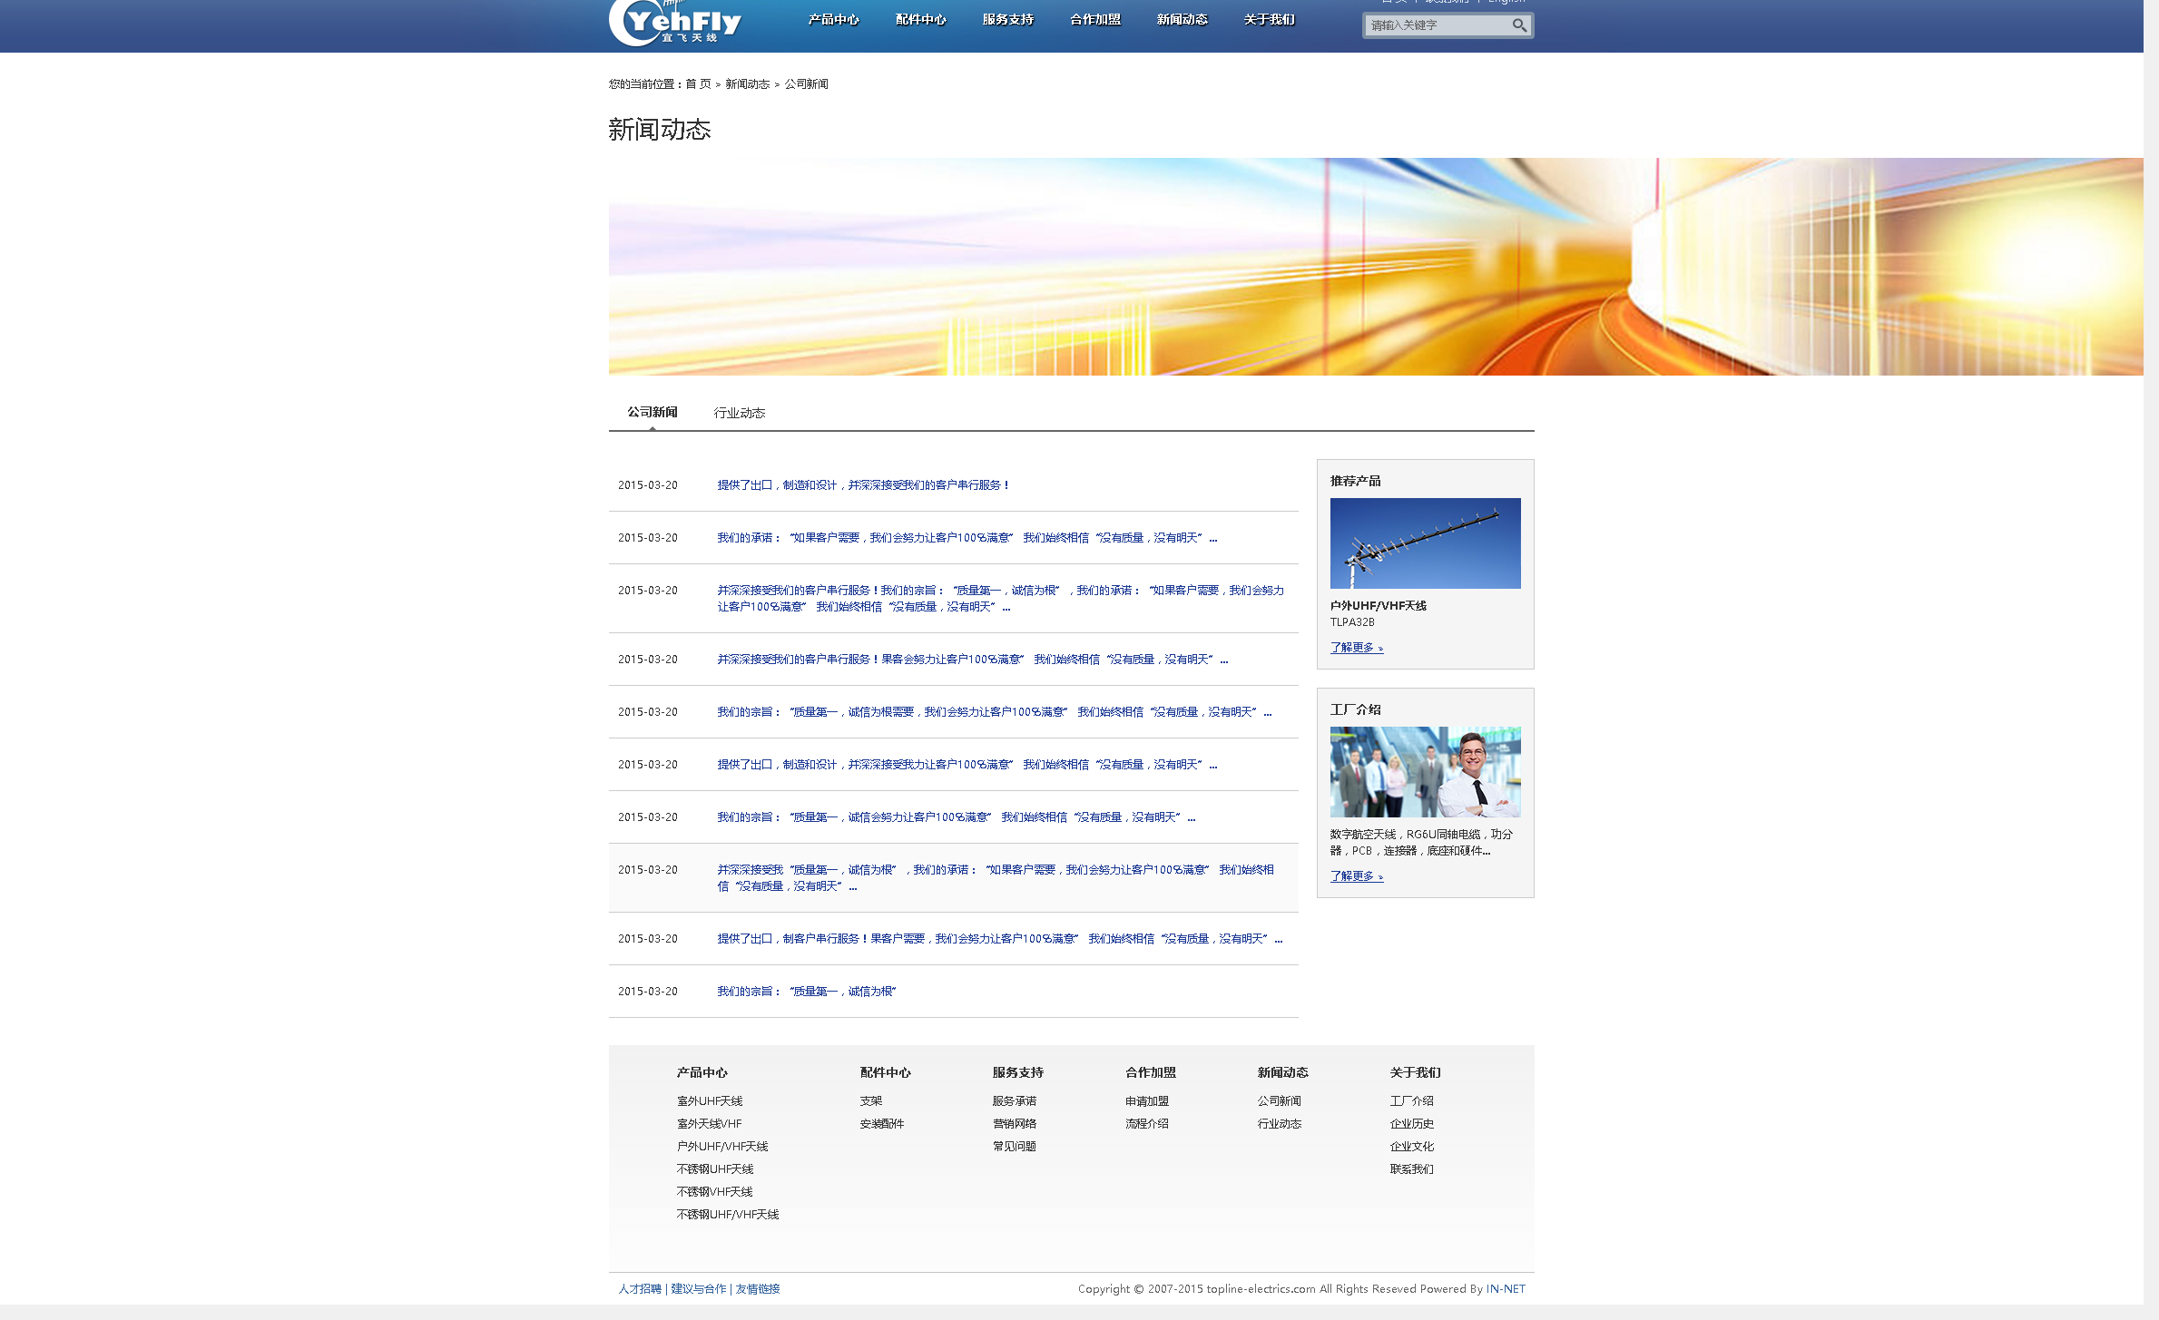Click the IN-NET powered-by link
2159x1320 pixels.
pos(1505,1289)
